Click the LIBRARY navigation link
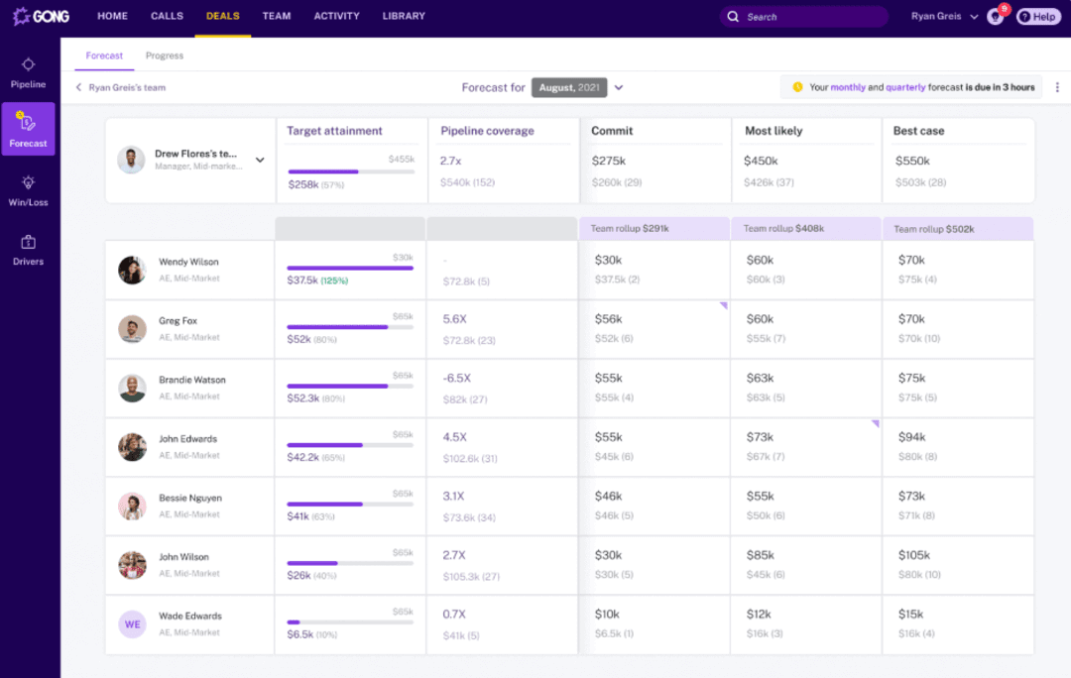Viewport: 1071px width, 678px height. click(x=403, y=16)
